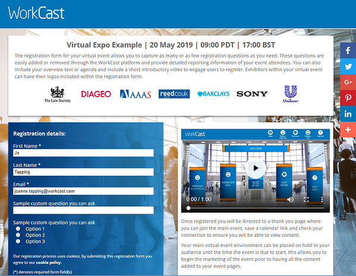The width and height of the screenshot is (356, 276).
Task: Click the WorkCast logo in header
Action: pyautogui.click(x=36, y=13)
